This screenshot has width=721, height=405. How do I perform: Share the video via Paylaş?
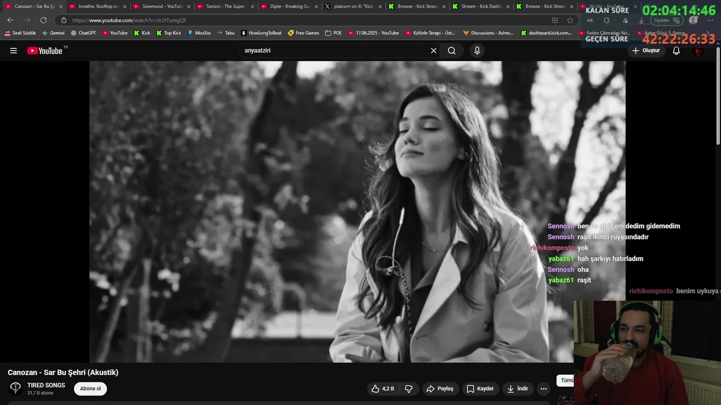click(x=440, y=389)
